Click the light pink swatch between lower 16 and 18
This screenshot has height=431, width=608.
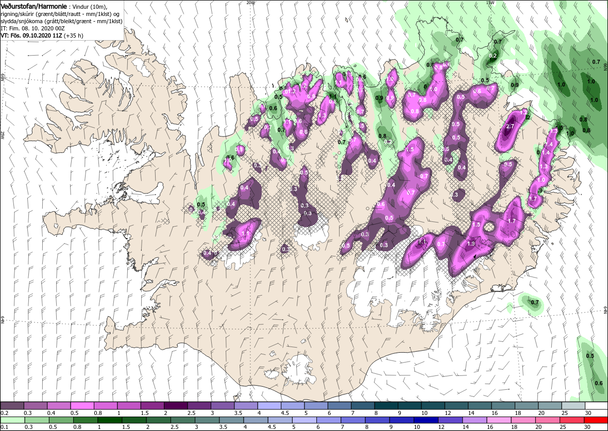(499, 421)
